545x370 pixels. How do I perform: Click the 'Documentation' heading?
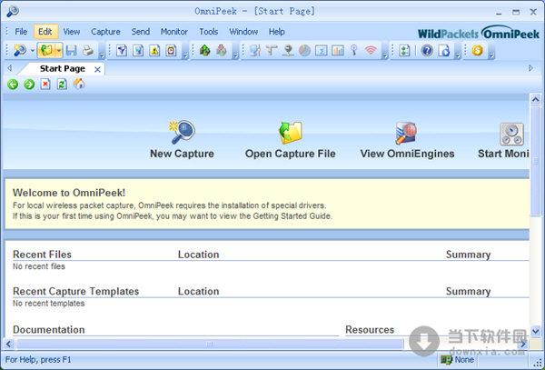pyautogui.click(x=49, y=330)
